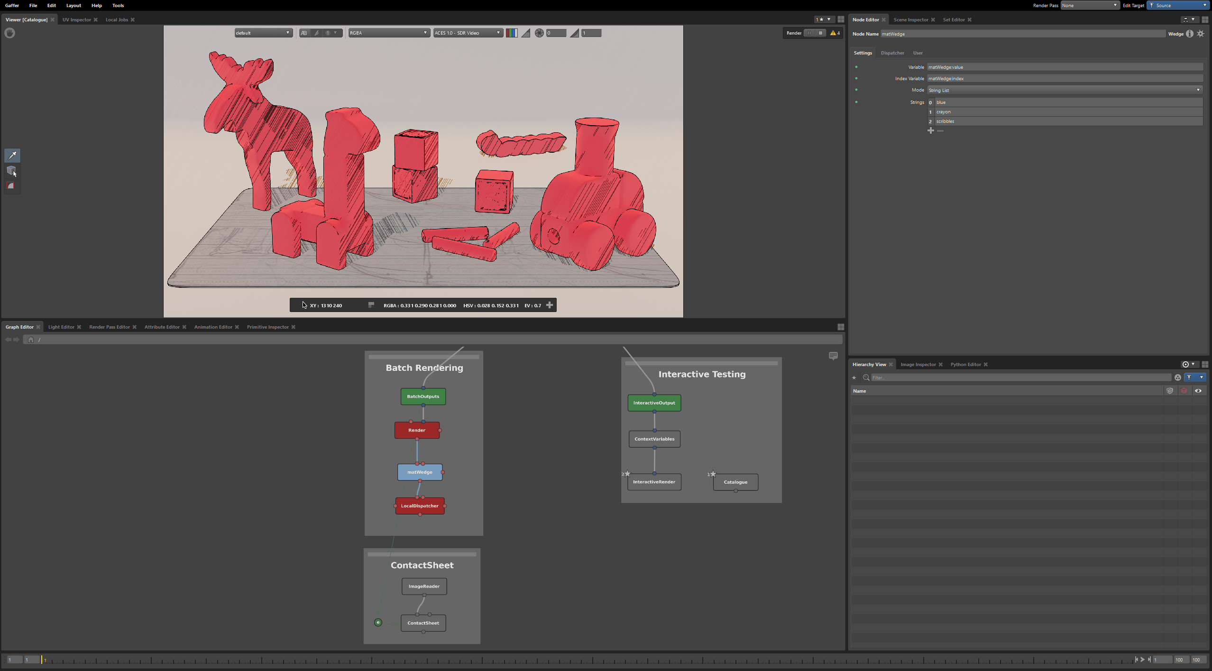Toggle the RGB channel soloing icon
This screenshot has height=671, width=1212.
coord(511,33)
